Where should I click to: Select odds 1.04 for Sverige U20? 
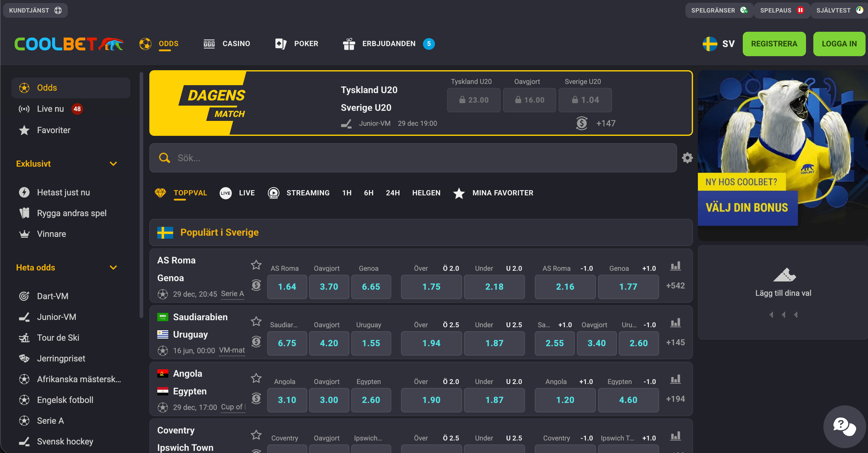pos(585,100)
